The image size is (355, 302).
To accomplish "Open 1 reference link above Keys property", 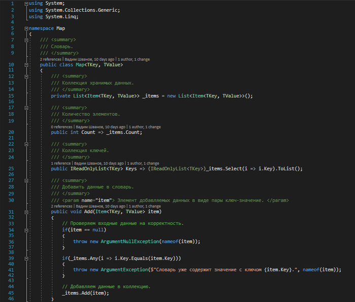I will (x=61, y=163).
